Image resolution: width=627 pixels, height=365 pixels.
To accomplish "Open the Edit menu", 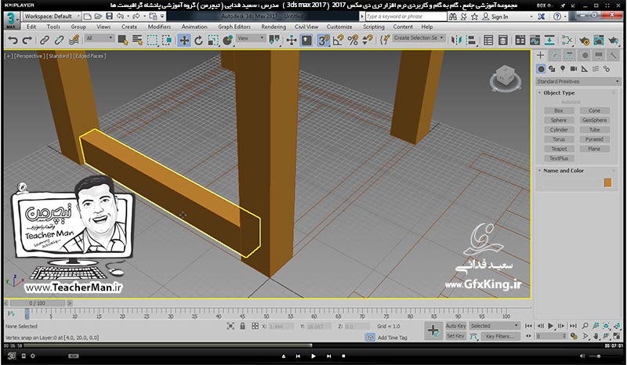I will [31, 27].
